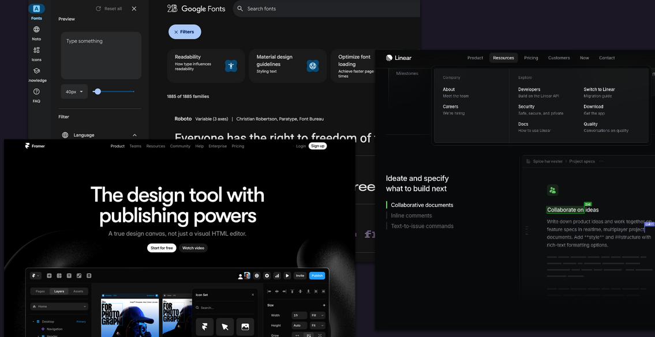Screen dimensions: 655x337
Task: Toggle the Filters chip in Google Fonts
Action: [x=185, y=32]
